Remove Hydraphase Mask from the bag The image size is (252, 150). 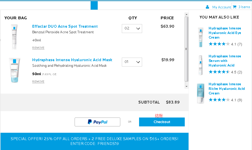pos(38,82)
